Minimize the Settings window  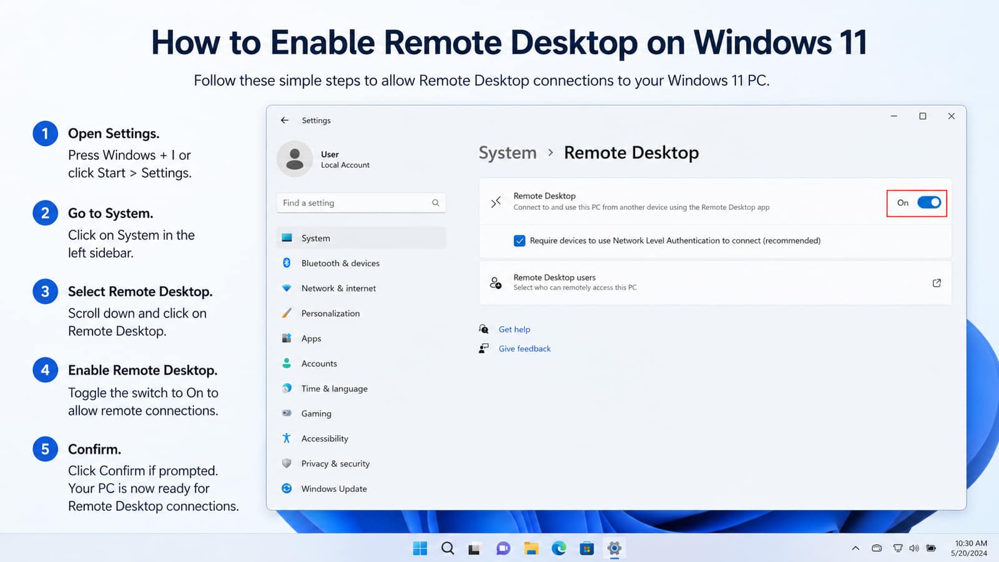pyautogui.click(x=893, y=116)
